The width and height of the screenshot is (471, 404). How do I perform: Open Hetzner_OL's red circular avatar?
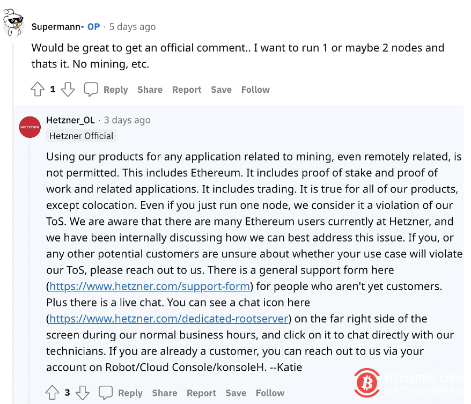(x=30, y=127)
